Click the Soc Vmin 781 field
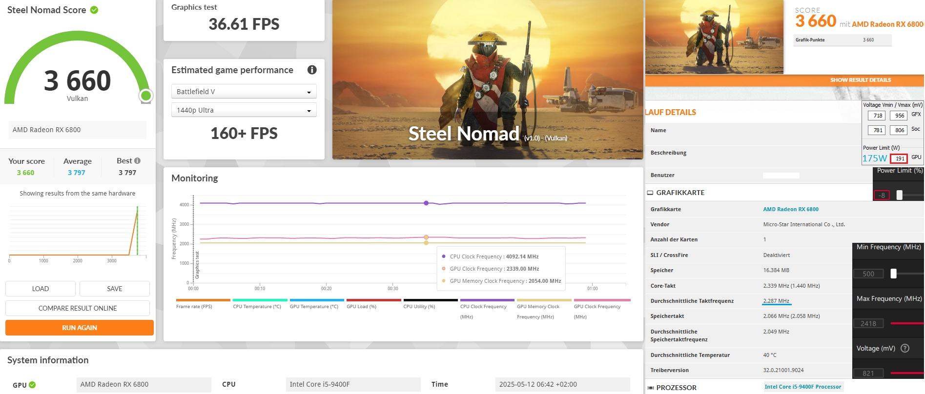The height and width of the screenshot is (394, 925). tap(877, 130)
